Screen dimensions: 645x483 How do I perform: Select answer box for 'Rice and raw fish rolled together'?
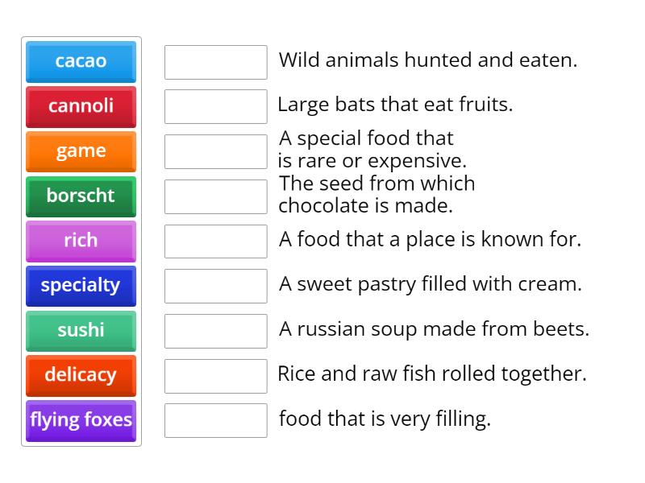click(215, 375)
